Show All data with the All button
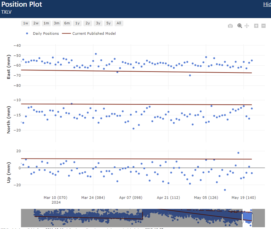271x229 pixels. (x=119, y=23)
